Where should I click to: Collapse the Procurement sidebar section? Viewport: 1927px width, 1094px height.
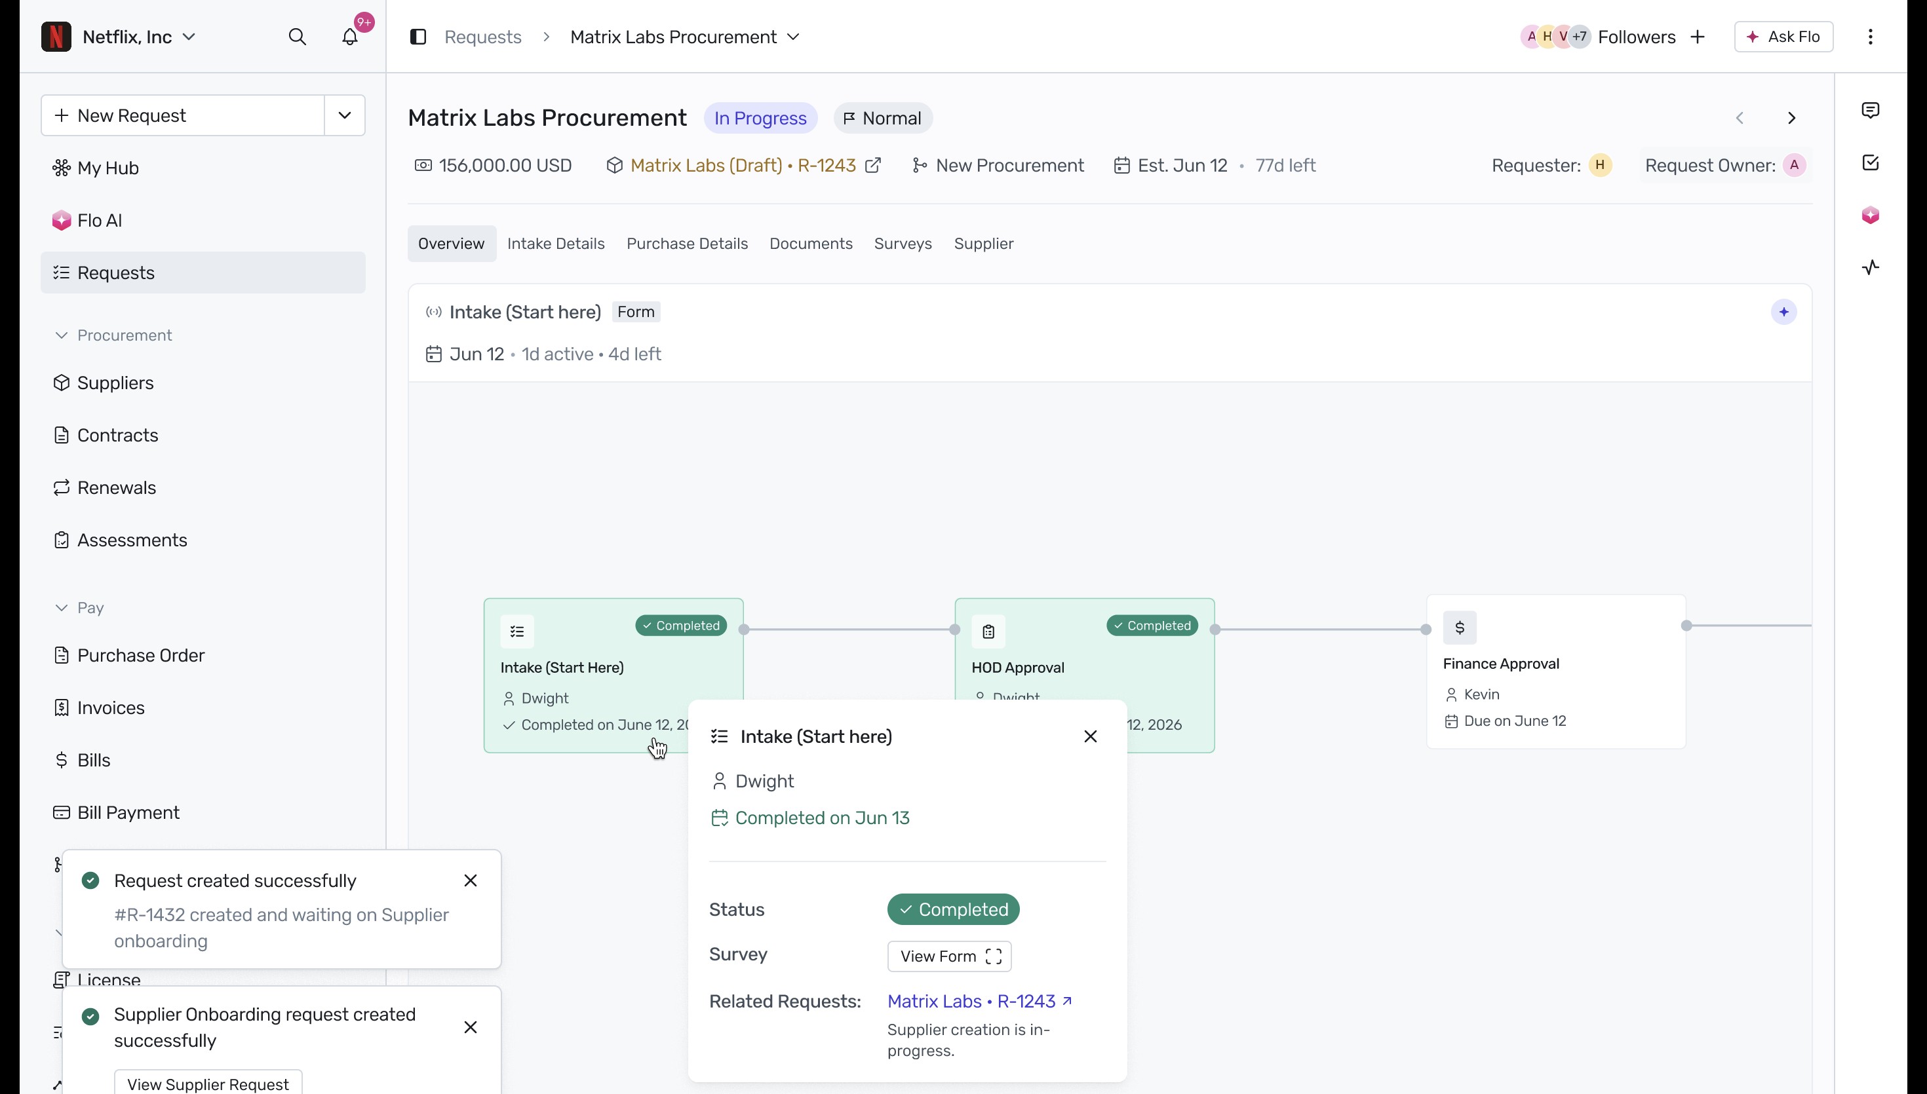(62, 335)
